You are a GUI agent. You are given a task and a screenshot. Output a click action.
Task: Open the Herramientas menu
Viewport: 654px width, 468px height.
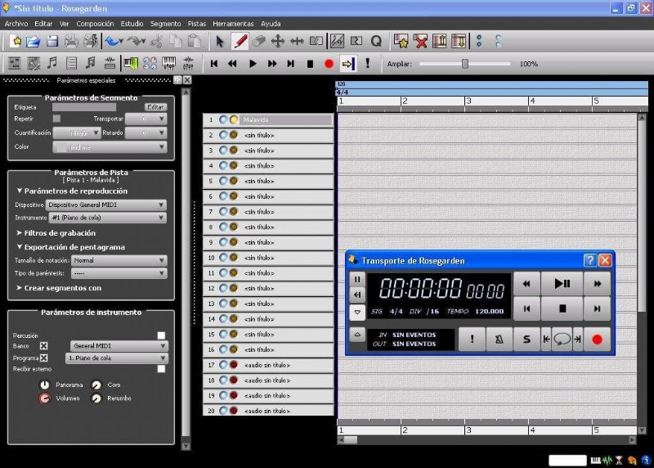pos(233,24)
